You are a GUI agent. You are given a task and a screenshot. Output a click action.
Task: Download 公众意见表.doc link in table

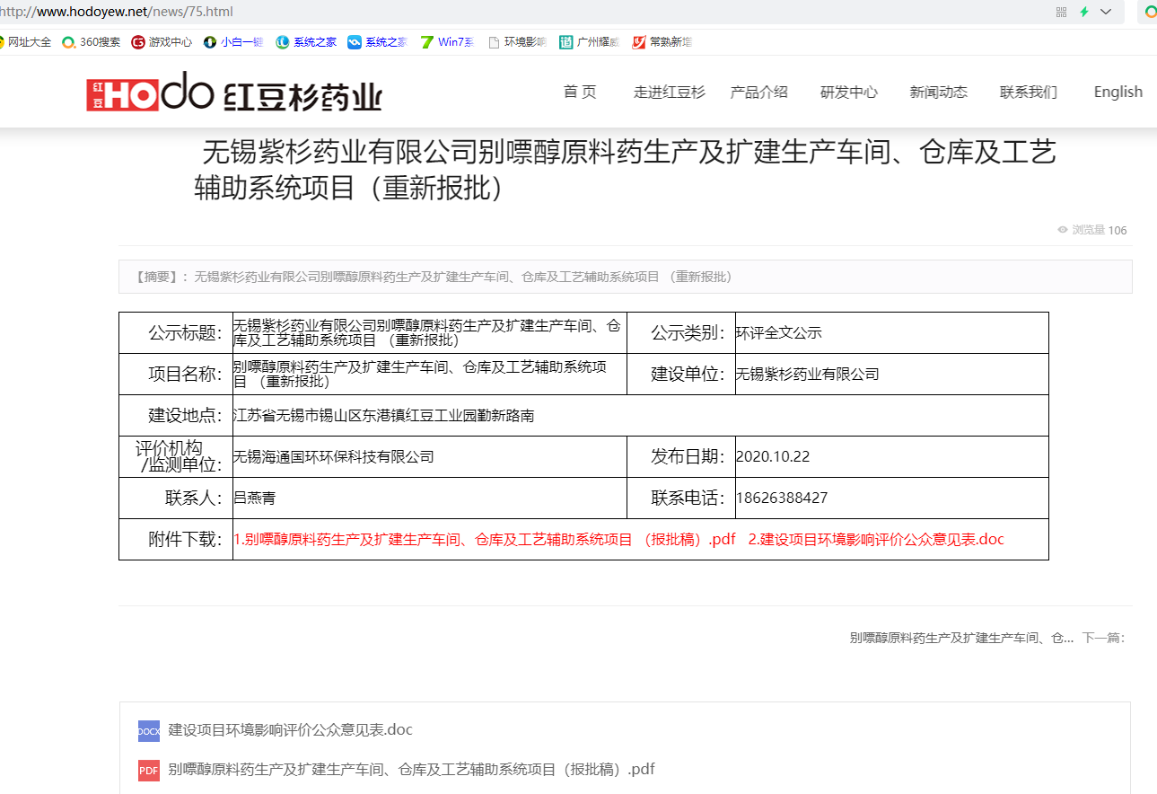[x=876, y=540]
